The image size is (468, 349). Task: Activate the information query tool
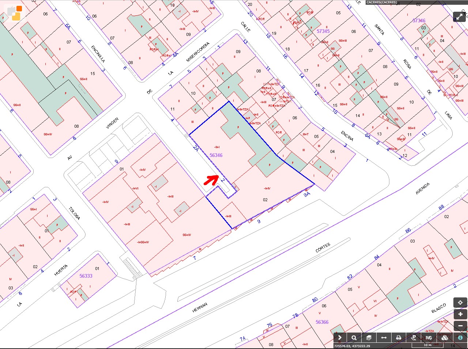coord(460,338)
